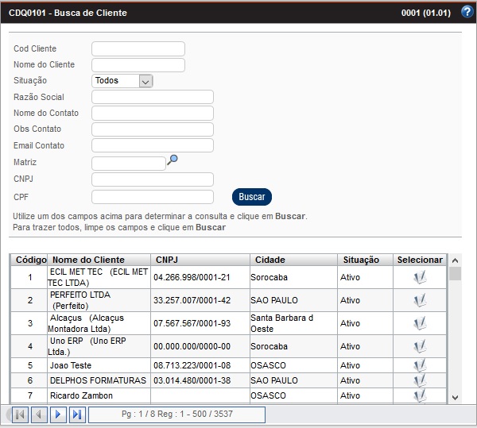The width and height of the screenshot is (477, 428).
Task: Select client Uno ERP row icon
Action: point(420,346)
